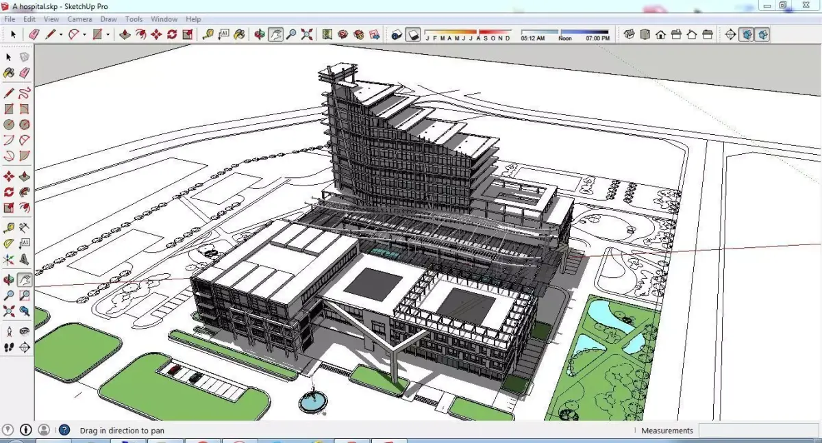Viewport: 822px width, 443px height.
Task: Select the arrow Select tool in top toolbar
Action: 13,34
